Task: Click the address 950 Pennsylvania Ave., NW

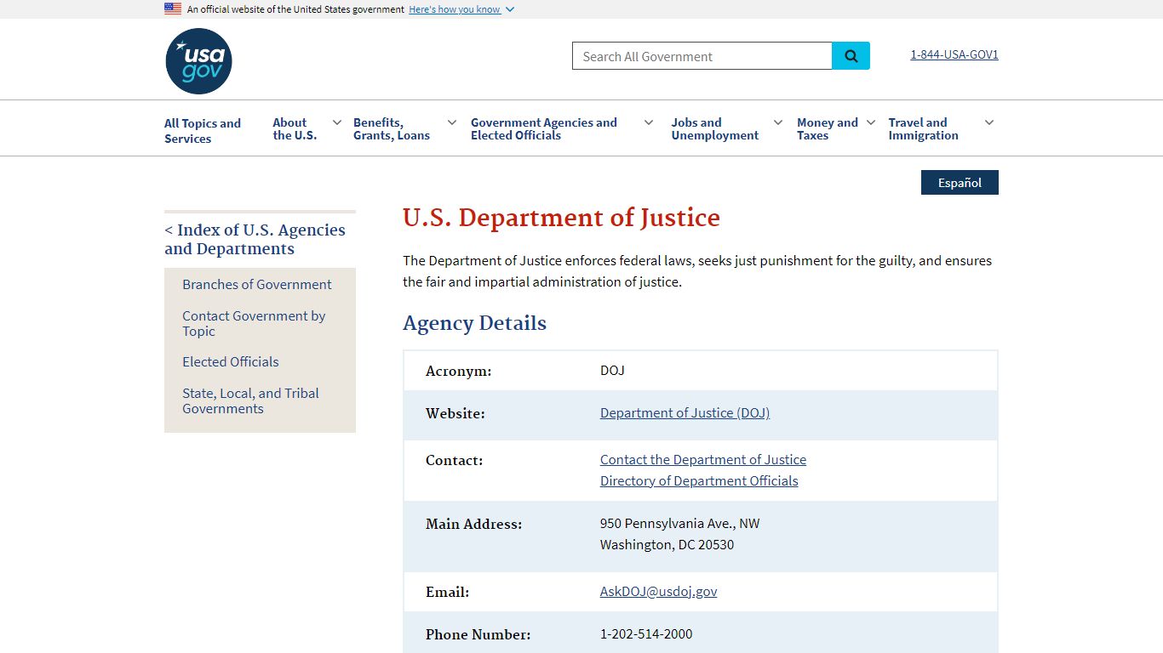Action: click(680, 524)
